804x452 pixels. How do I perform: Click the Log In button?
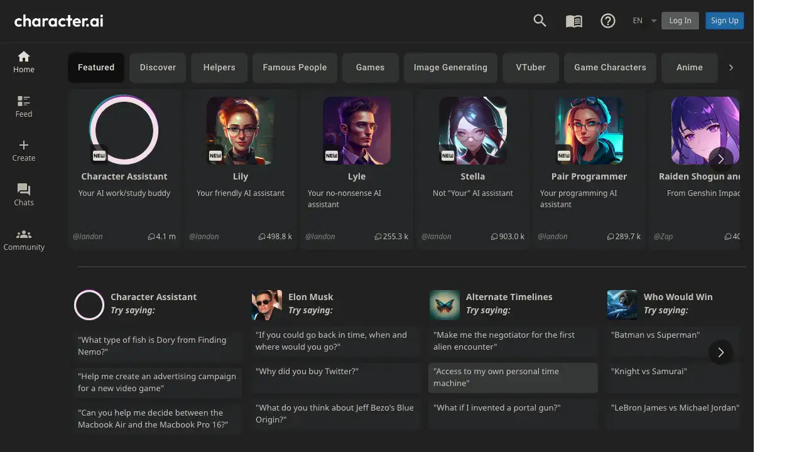tap(680, 20)
